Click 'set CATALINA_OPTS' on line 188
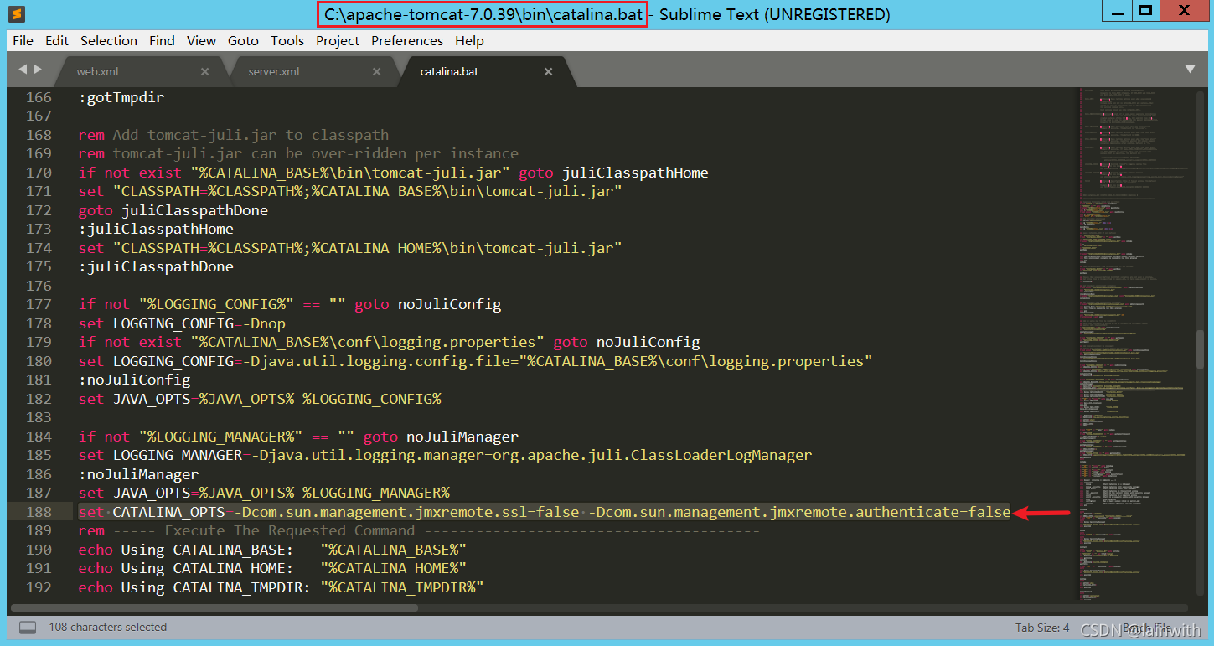 152,512
